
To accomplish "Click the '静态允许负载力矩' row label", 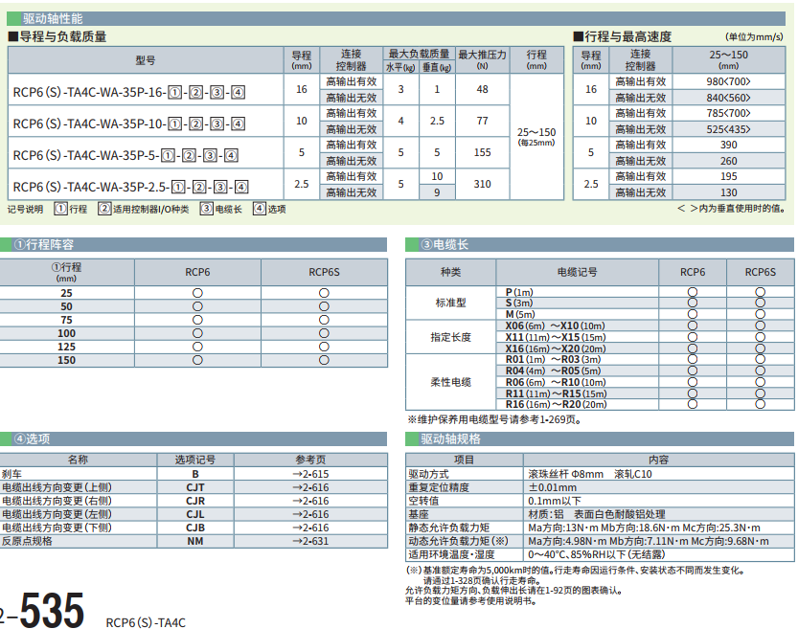I will coord(449,528).
